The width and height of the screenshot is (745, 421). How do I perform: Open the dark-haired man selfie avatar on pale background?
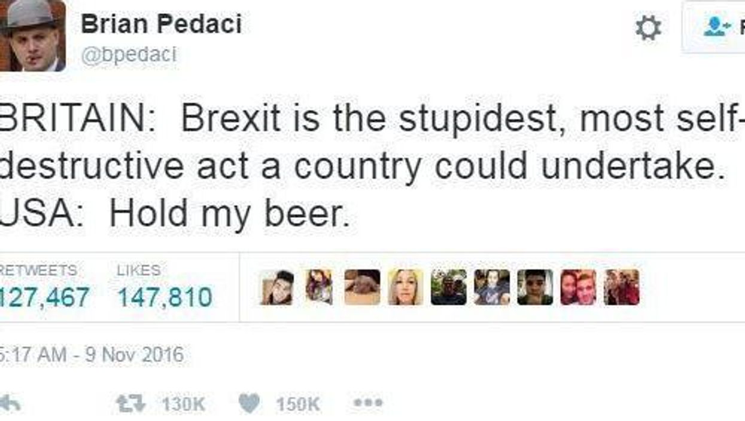point(535,287)
